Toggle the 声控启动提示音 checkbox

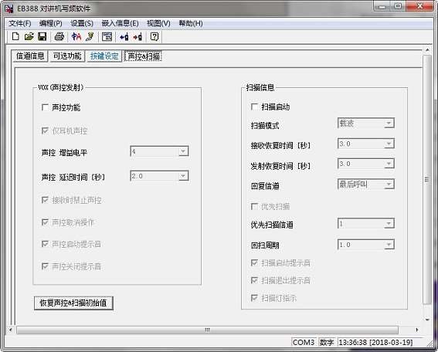[45, 244]
